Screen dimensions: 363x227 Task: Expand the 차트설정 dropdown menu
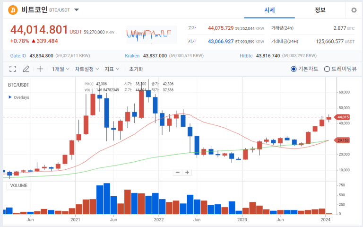pos(87,69)
